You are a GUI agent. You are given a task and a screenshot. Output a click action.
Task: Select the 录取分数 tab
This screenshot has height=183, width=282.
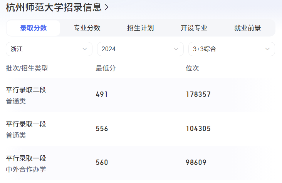click(x=33, y=28)
